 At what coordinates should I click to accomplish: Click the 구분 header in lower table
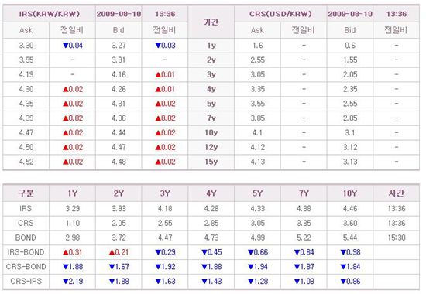click(26, 193)
